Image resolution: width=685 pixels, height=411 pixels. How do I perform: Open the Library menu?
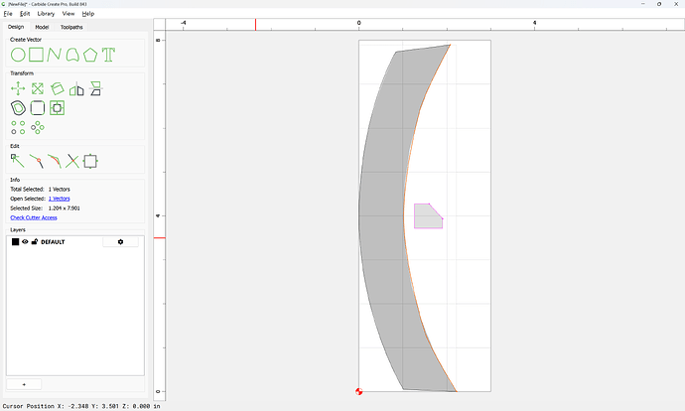pos(46,14)
